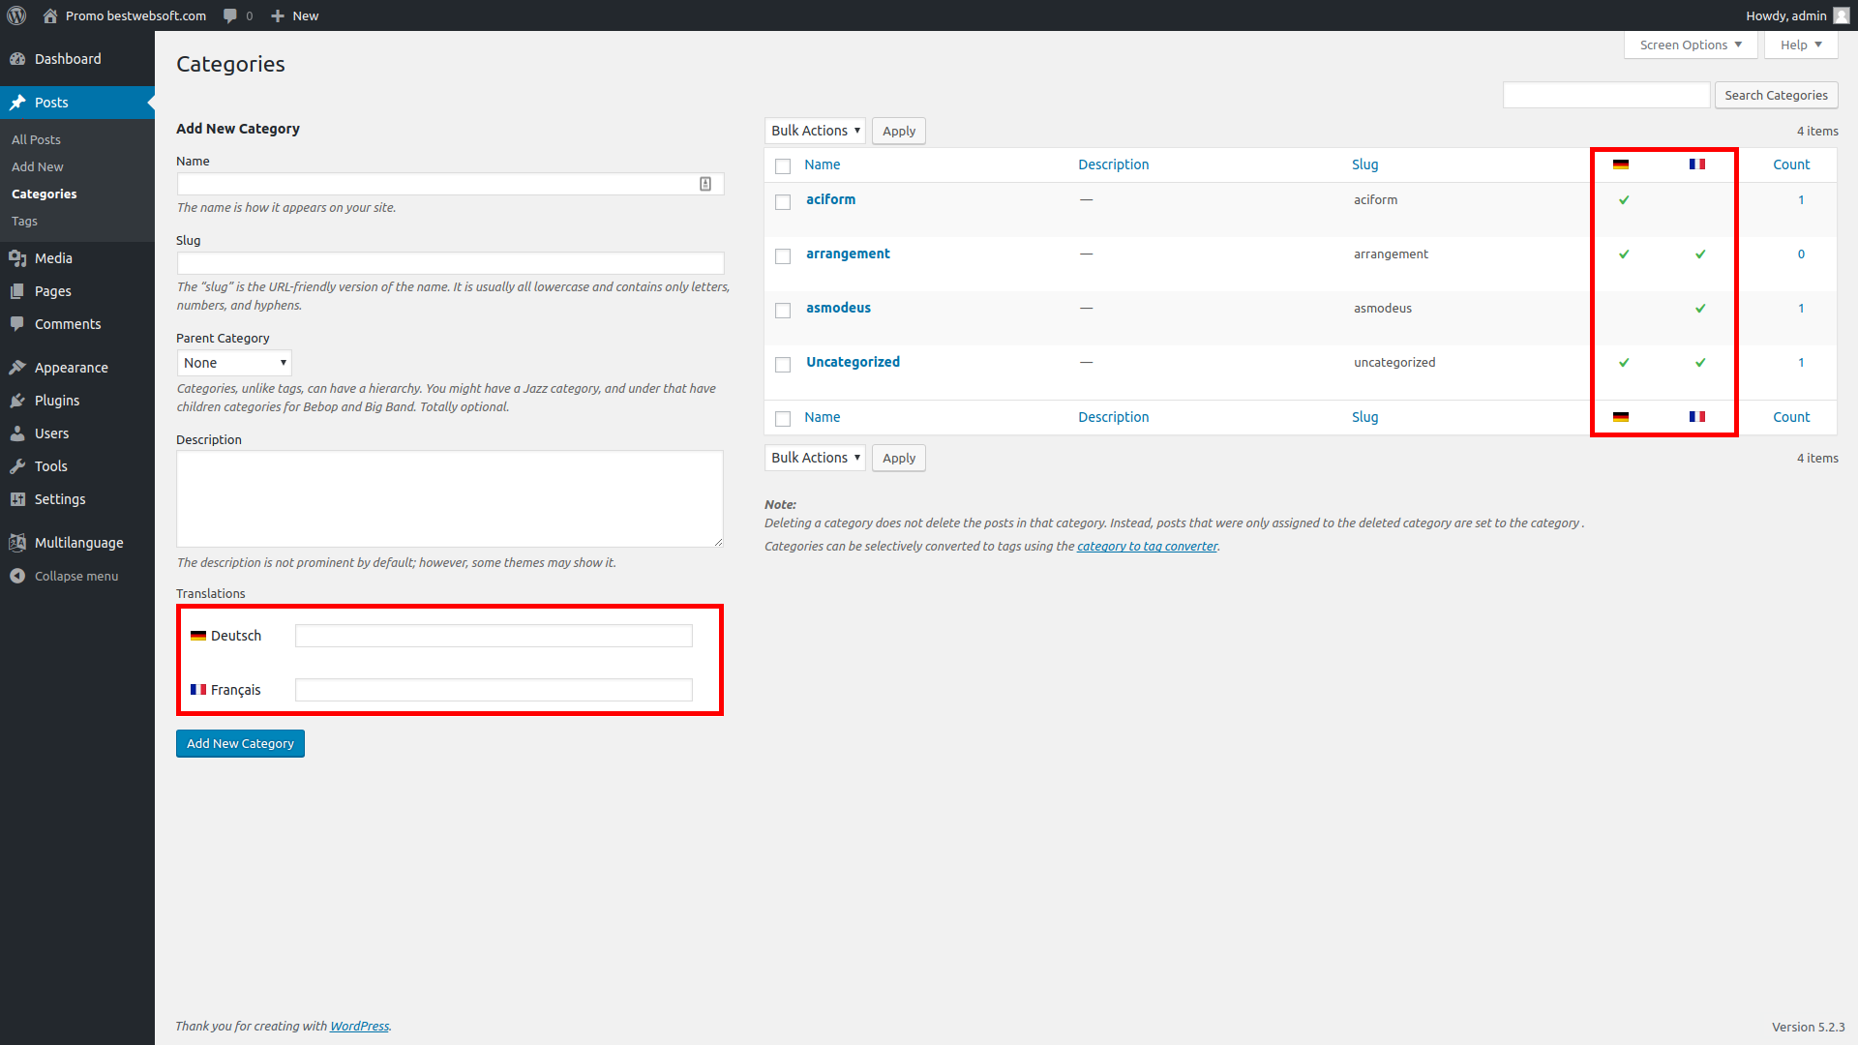Screen dimensions: 1858x1045
Task: Click the comments bubble icon in admin bar
Action: pos(230,15)
